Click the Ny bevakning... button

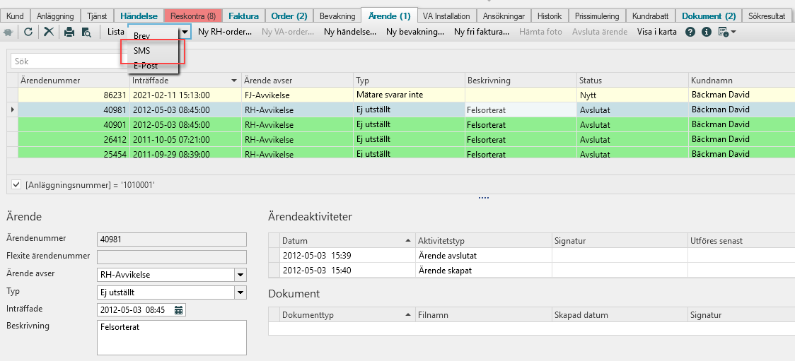click(x=415, y=32)
